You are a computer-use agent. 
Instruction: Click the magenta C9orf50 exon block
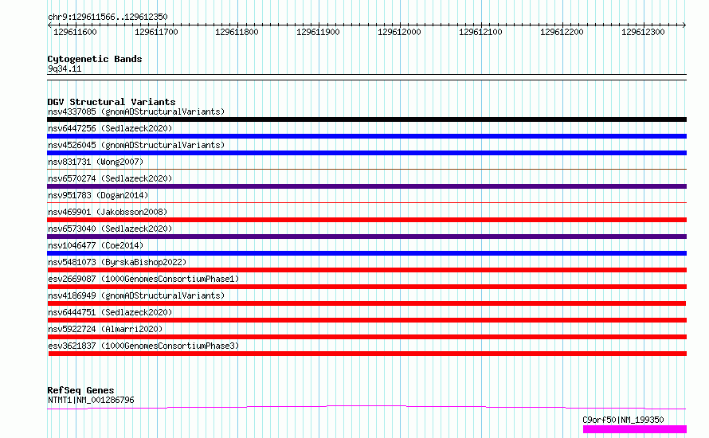click(x=635, y=429)
